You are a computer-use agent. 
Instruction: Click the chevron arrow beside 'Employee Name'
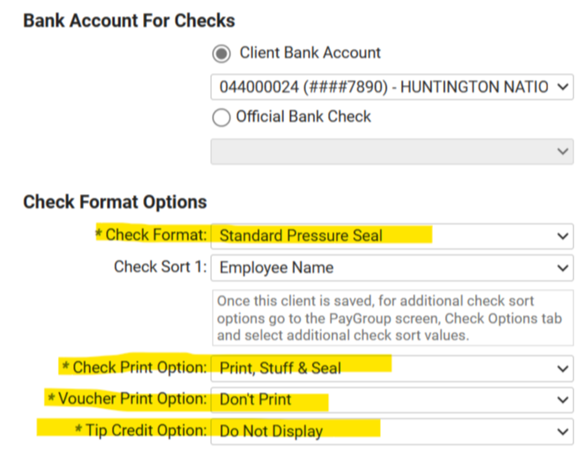563,268
